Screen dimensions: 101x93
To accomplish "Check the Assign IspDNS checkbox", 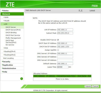I will click(x=58, y=50).
